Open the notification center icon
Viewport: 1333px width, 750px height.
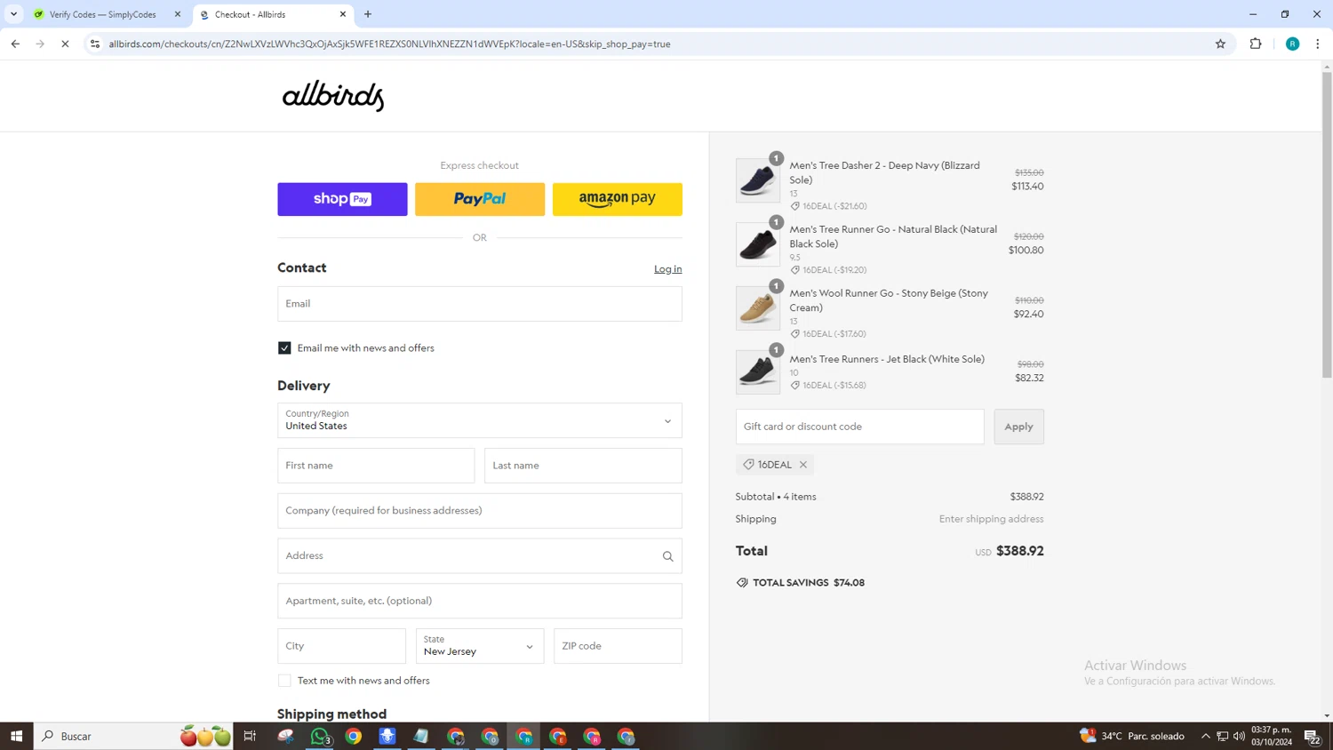[x=1312, y=736]
